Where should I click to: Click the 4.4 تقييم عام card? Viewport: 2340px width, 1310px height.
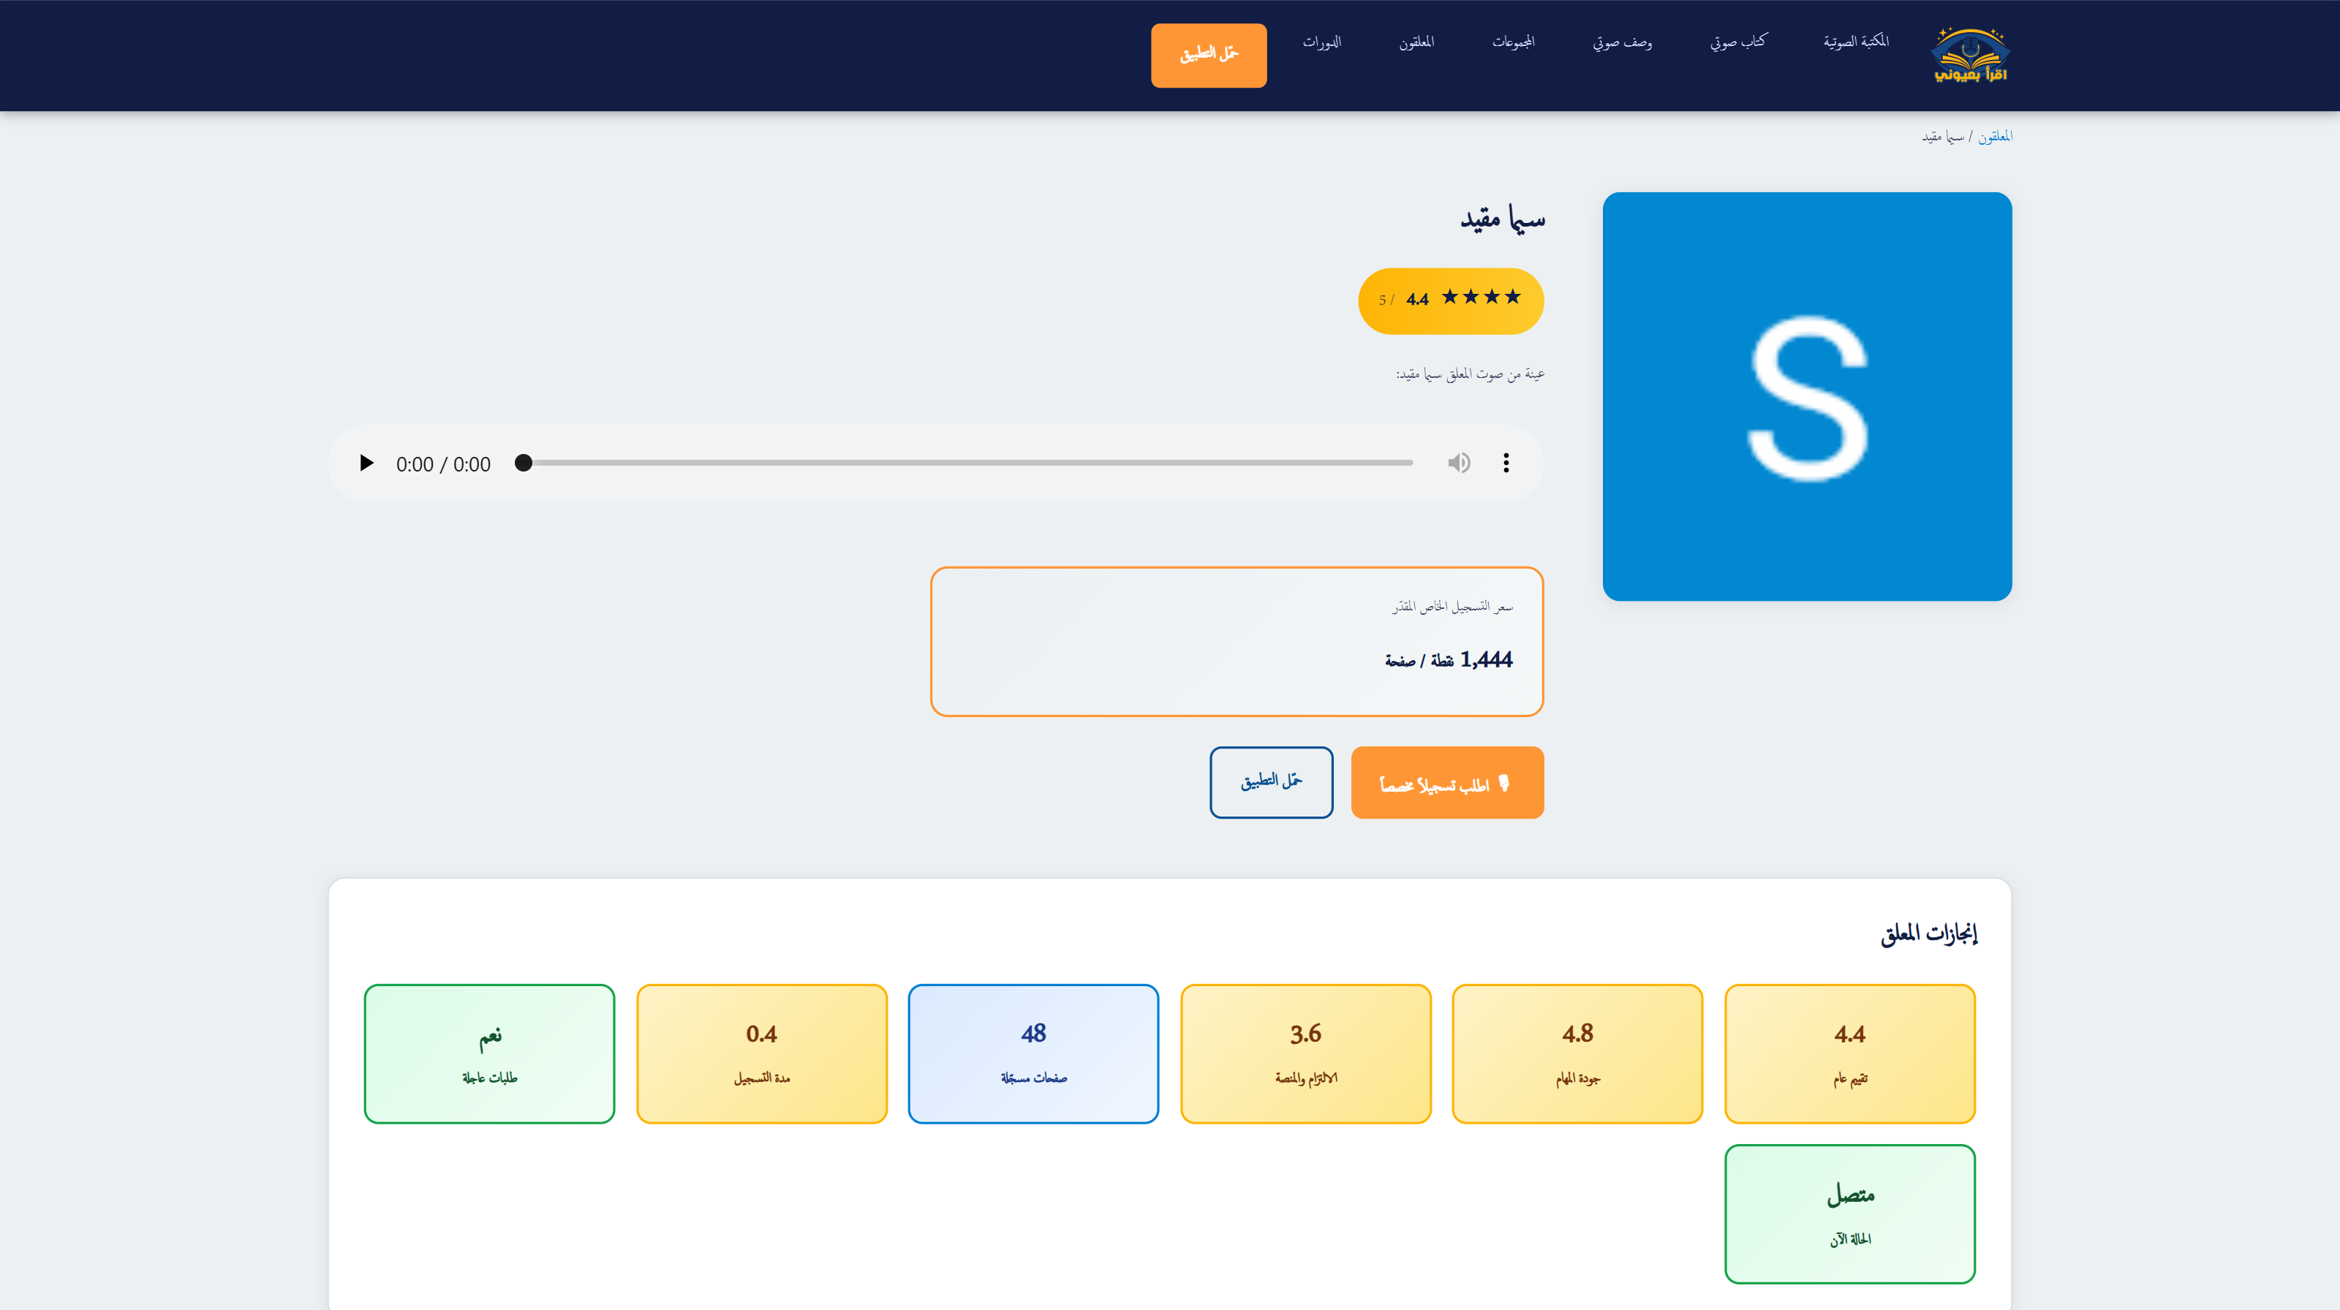pos(1849,1054)
